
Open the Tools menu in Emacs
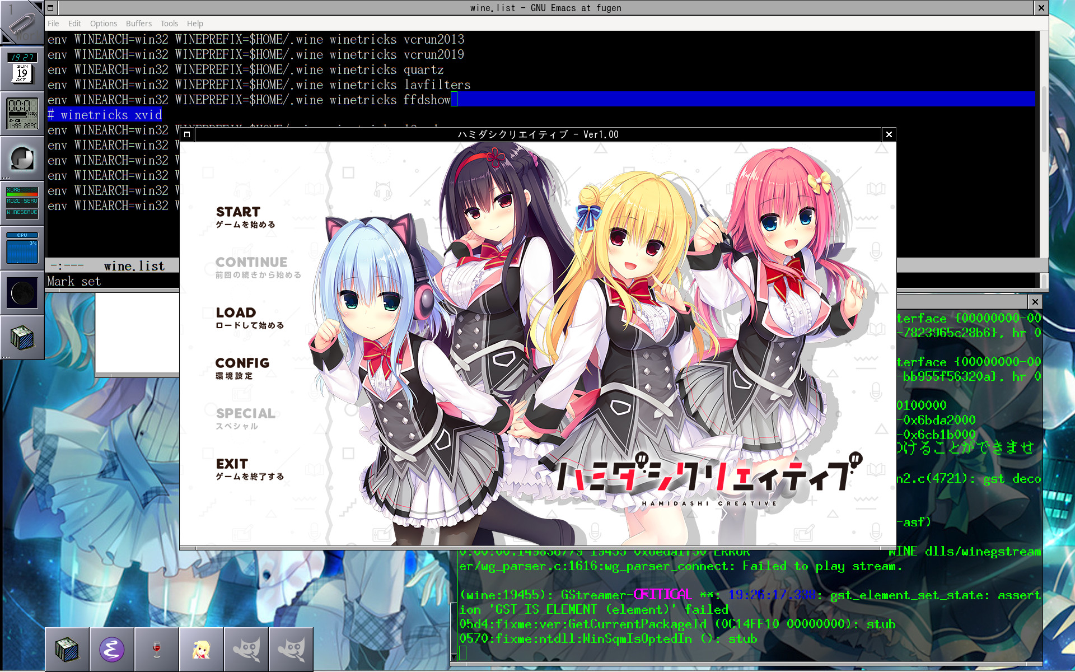(x=169, y=24)
